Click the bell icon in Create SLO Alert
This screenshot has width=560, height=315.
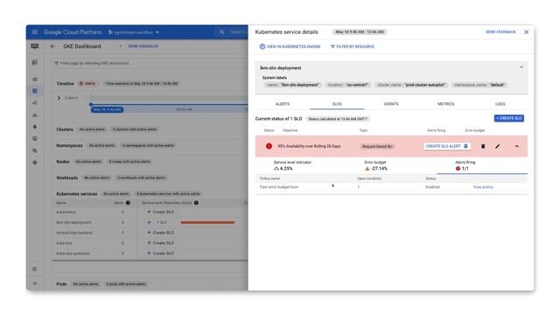click(465, 146)
